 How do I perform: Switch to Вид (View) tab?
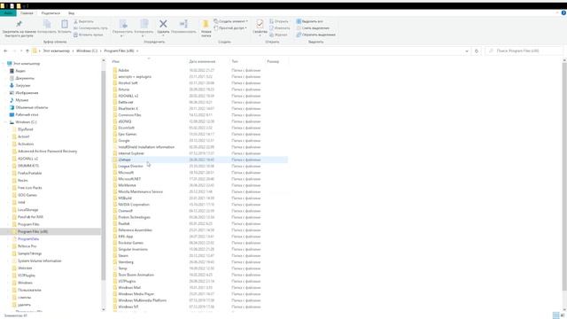pyautogui.click(x=71, y=13)
